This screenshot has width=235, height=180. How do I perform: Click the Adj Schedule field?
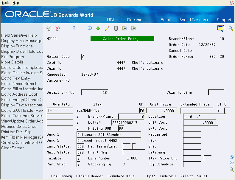192,164
